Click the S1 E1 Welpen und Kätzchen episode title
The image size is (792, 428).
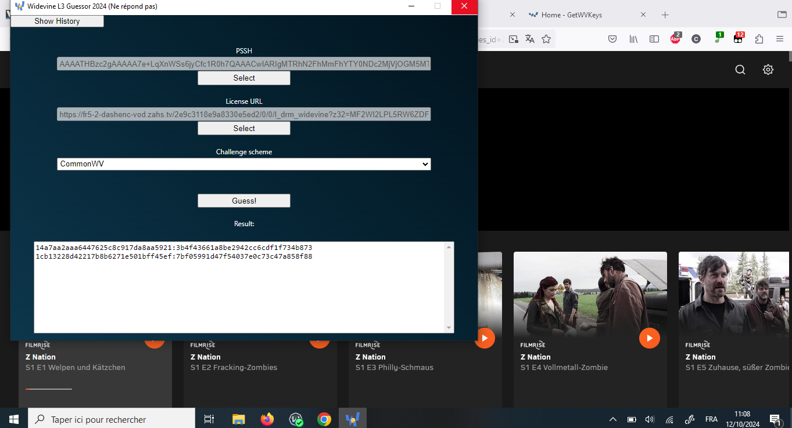[76, 367]
